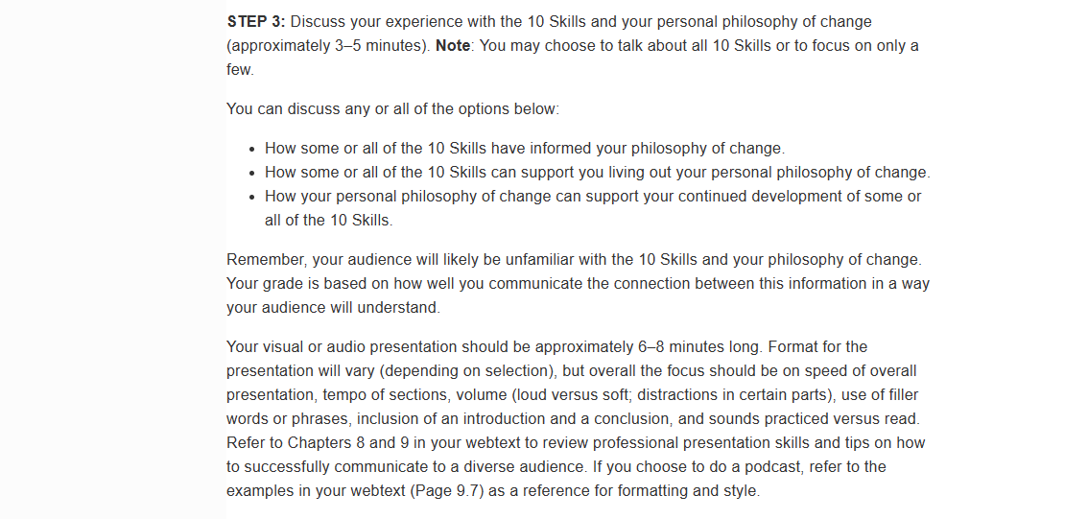The height and width of the screenshot is (519, 1088).
Task: Click the phrase "your audience will understand."
Action: (334, 307)
